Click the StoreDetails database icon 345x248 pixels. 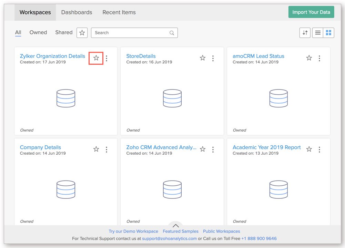point(172,98)
